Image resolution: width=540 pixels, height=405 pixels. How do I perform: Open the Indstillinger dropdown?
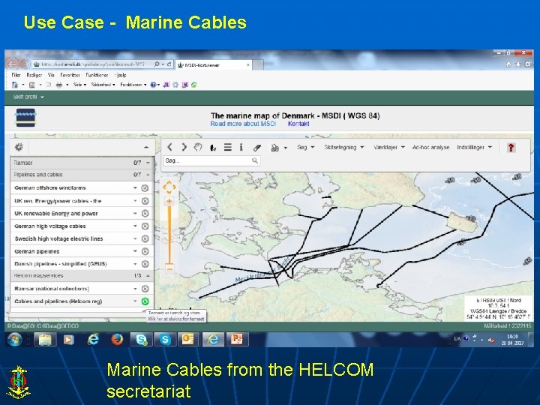click(474, 148)
